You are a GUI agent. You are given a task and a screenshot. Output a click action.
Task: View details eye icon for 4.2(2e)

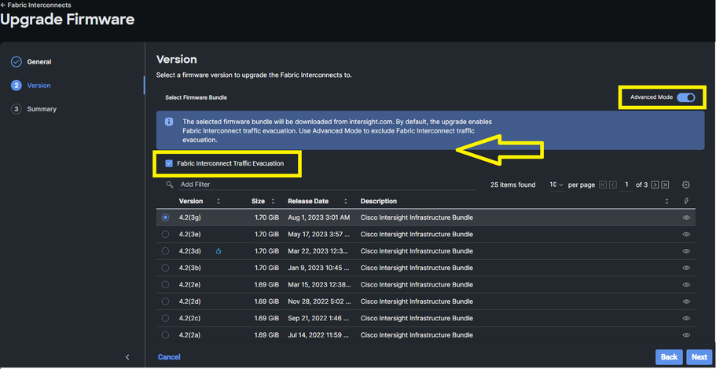[x=686, y=285]
